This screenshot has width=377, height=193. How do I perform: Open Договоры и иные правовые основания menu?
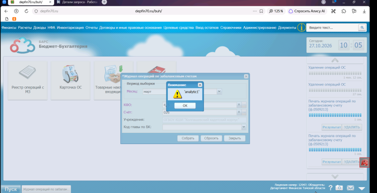tap(130, 27)
